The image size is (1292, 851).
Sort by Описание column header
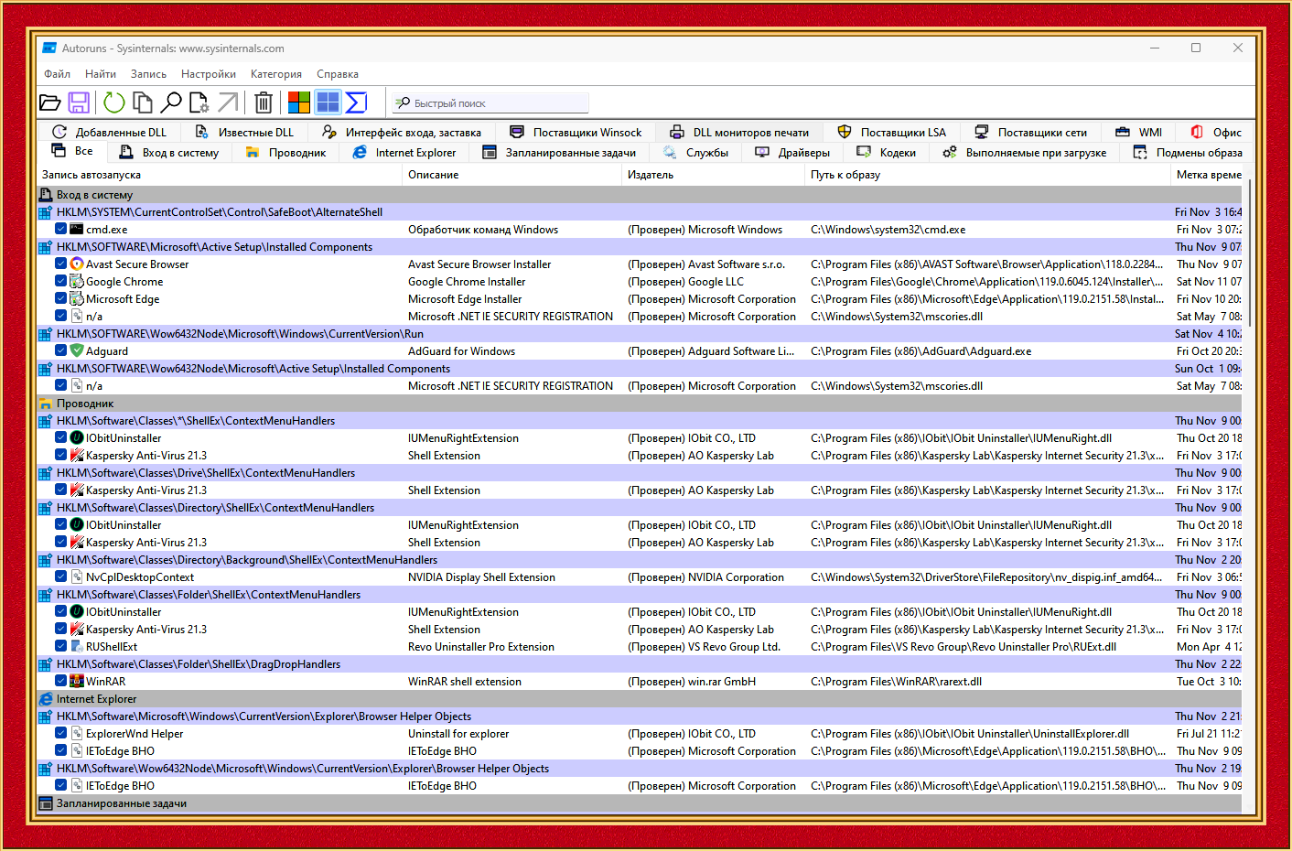click(x=511, y=175)
